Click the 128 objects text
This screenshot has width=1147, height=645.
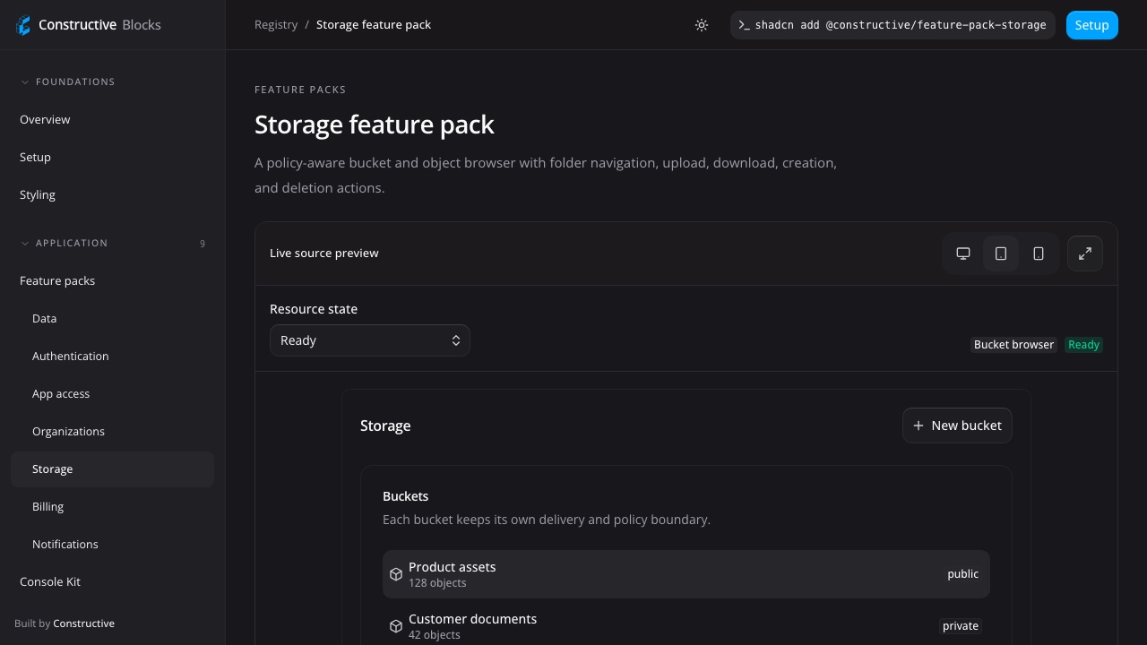tap(437, 583)
